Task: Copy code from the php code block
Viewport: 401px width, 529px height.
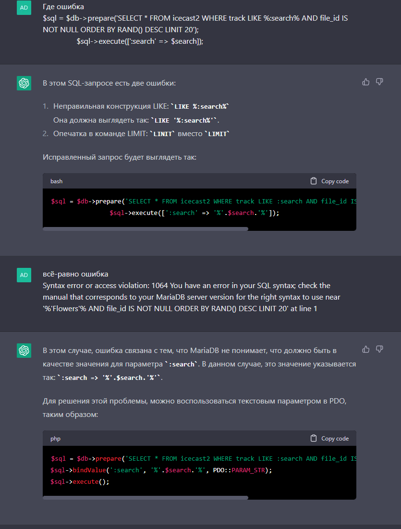Action: pos(329,439)
